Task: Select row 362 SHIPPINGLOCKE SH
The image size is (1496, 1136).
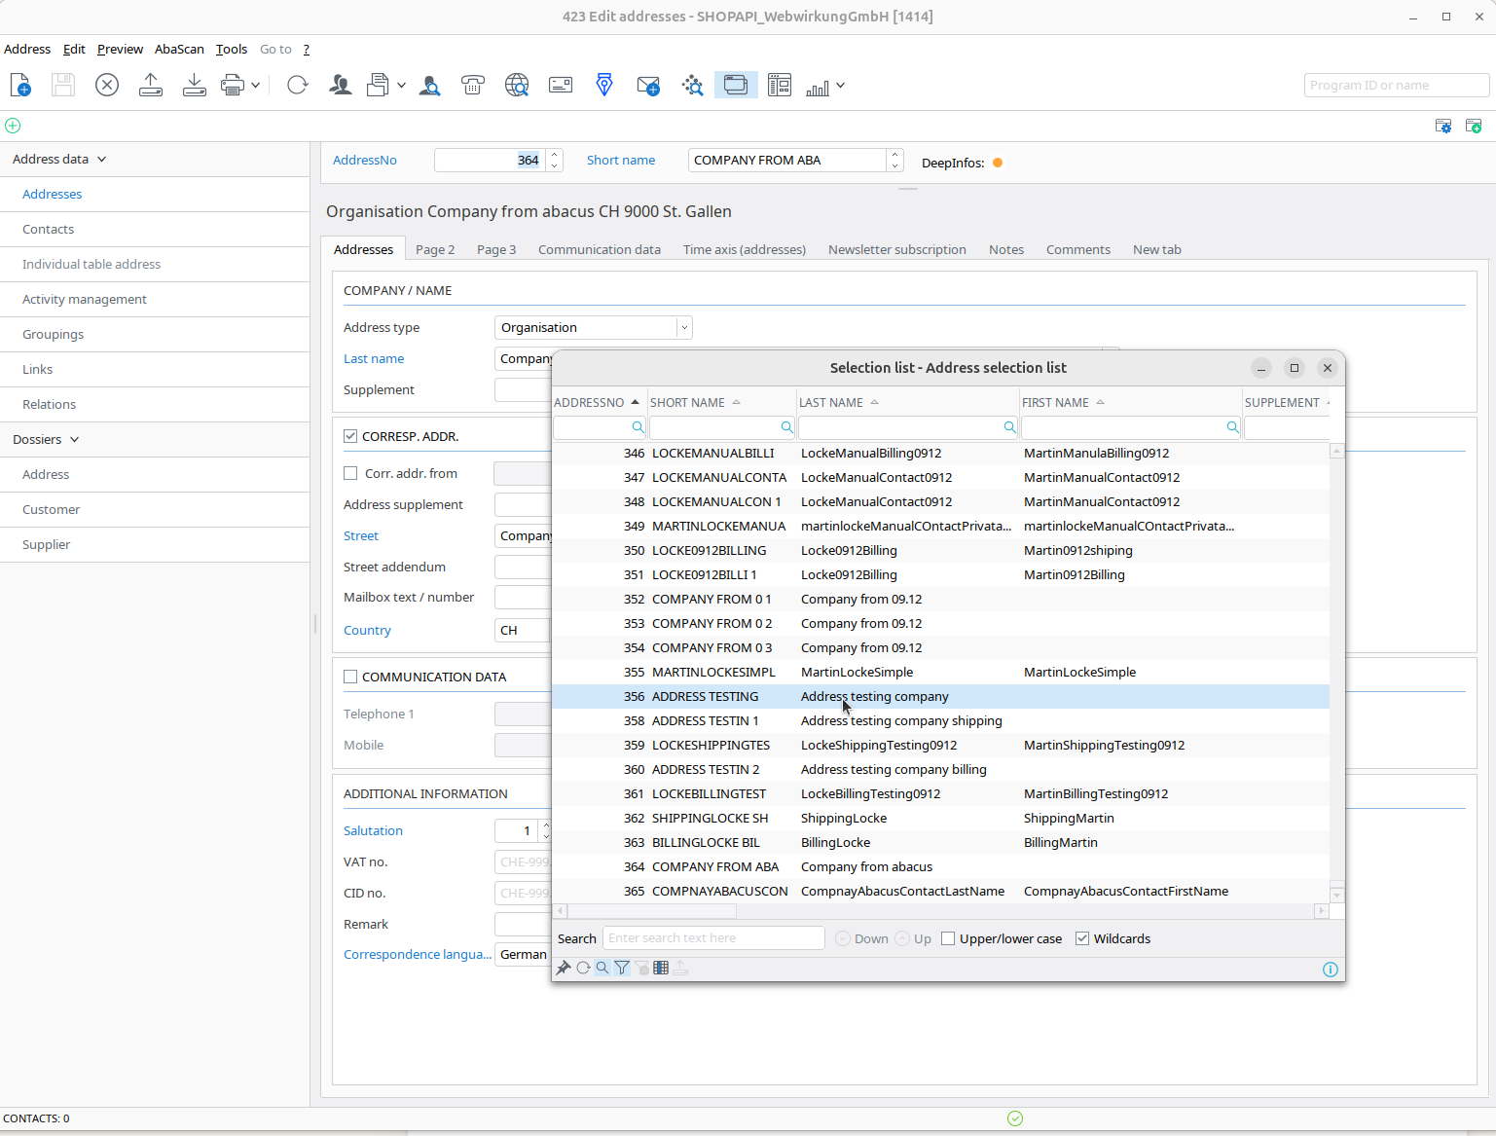Action: tap(710, 818)
